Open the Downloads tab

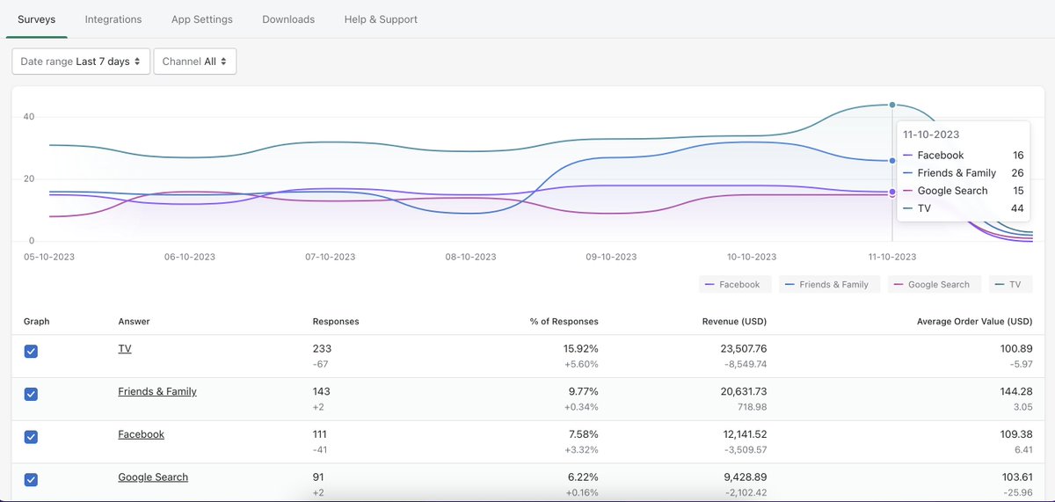(288, 18)
